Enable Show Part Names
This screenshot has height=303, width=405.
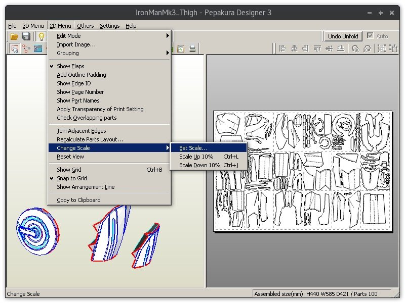tap(109, 100)
